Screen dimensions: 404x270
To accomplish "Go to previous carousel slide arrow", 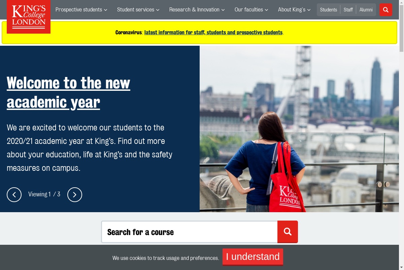I will click(14, 195).
